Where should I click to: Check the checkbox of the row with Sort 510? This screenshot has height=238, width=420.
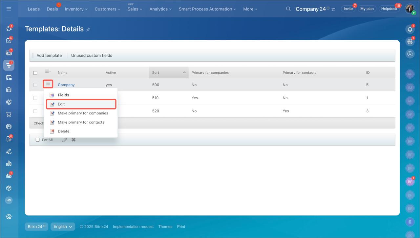(35, 98)
